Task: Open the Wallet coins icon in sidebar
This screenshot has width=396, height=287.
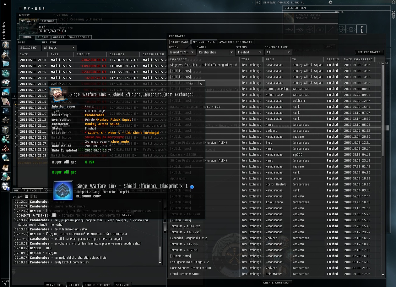Action: click(5, 139)
